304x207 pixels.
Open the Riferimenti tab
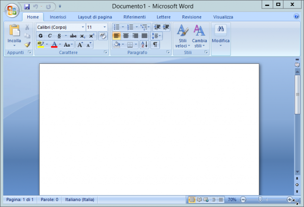point(134,17)
